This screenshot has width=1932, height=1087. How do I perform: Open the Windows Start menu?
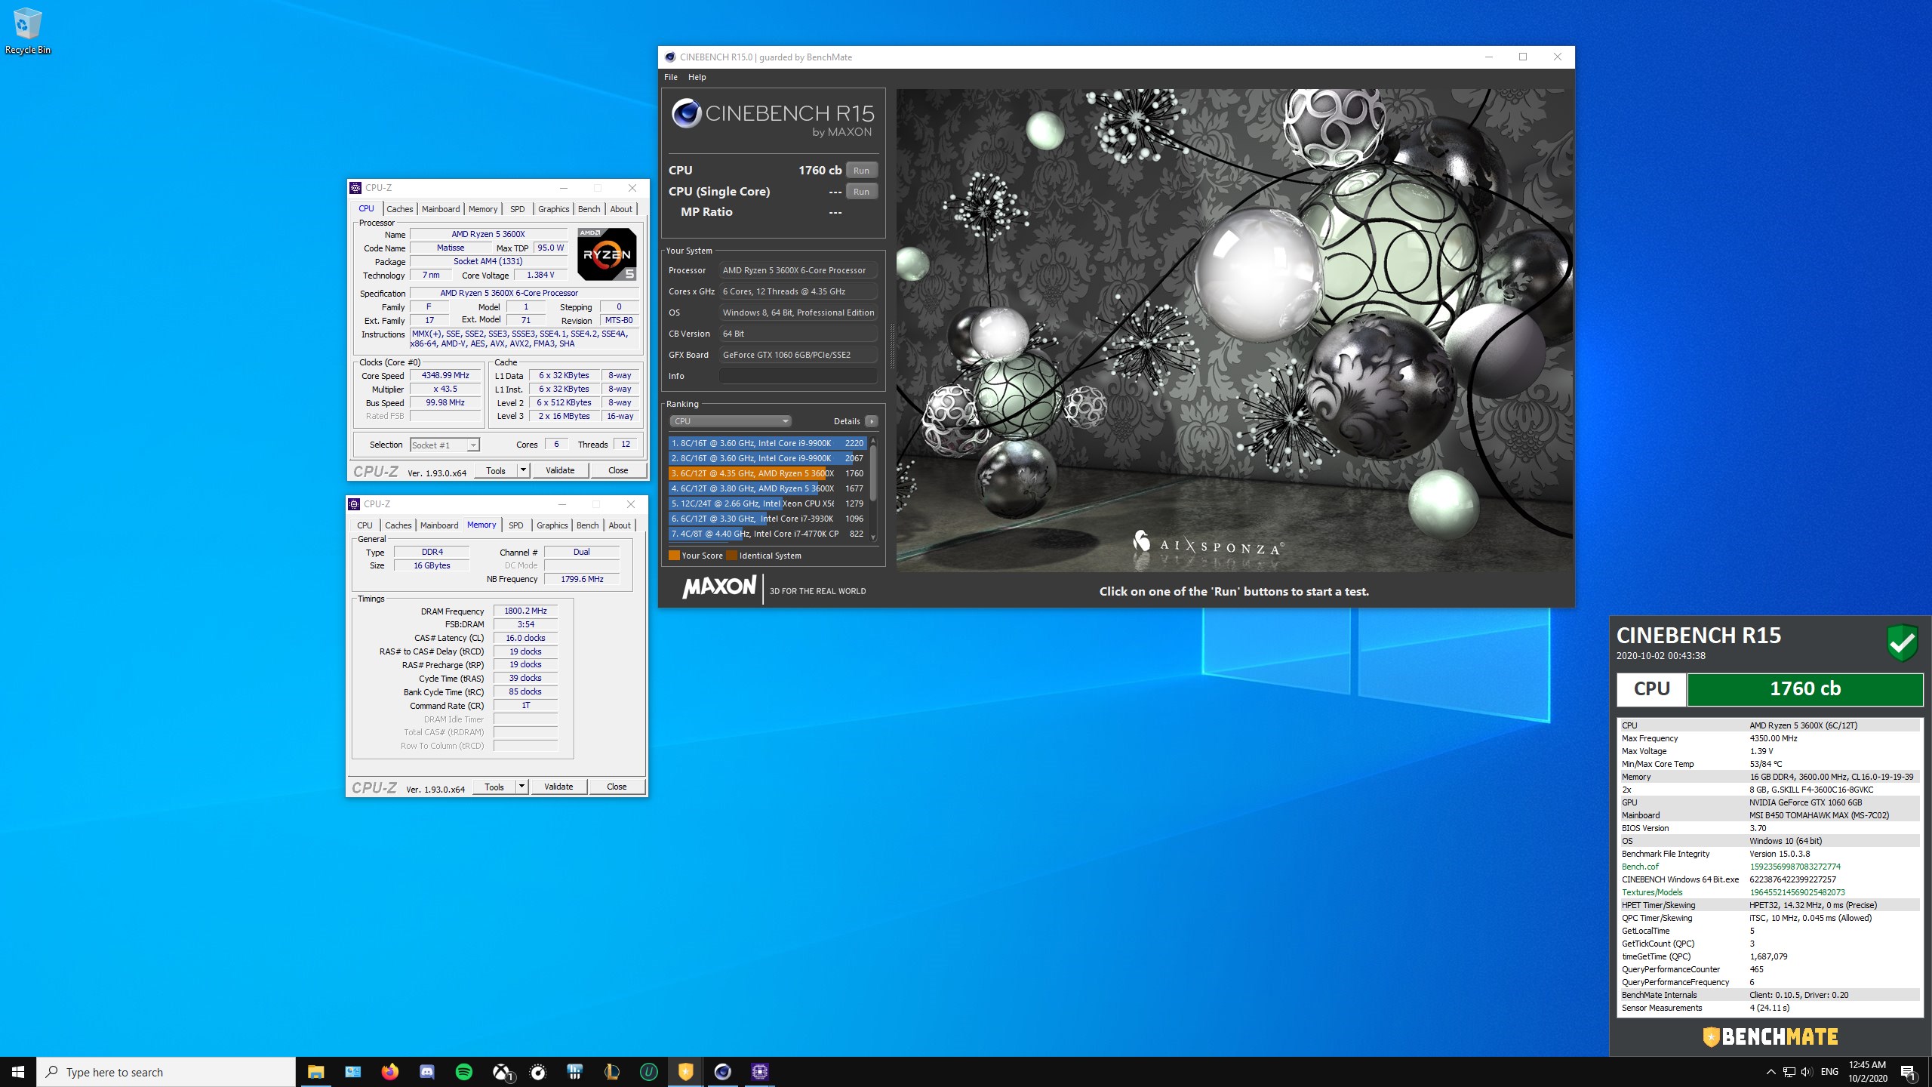18,1072
